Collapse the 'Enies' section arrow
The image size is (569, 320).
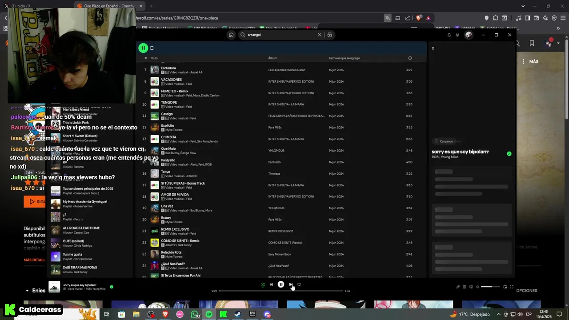[27, 290]
